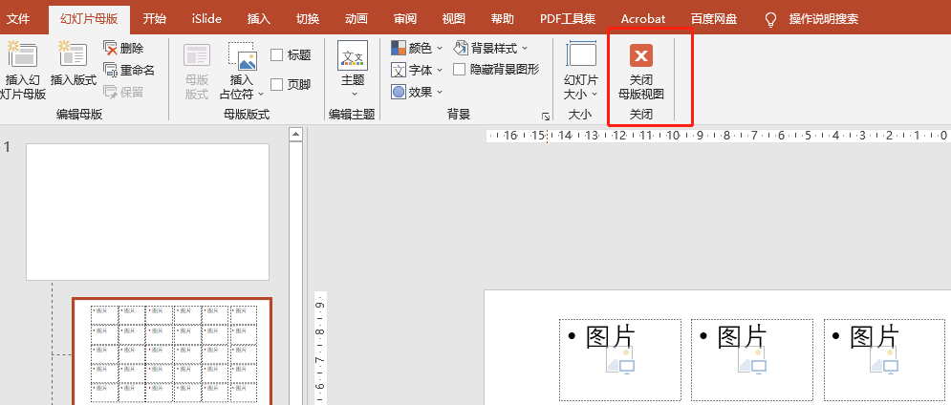Click the Slide Size (幻灯片大小) icon

pyautogui.click(x=581, y=53)
